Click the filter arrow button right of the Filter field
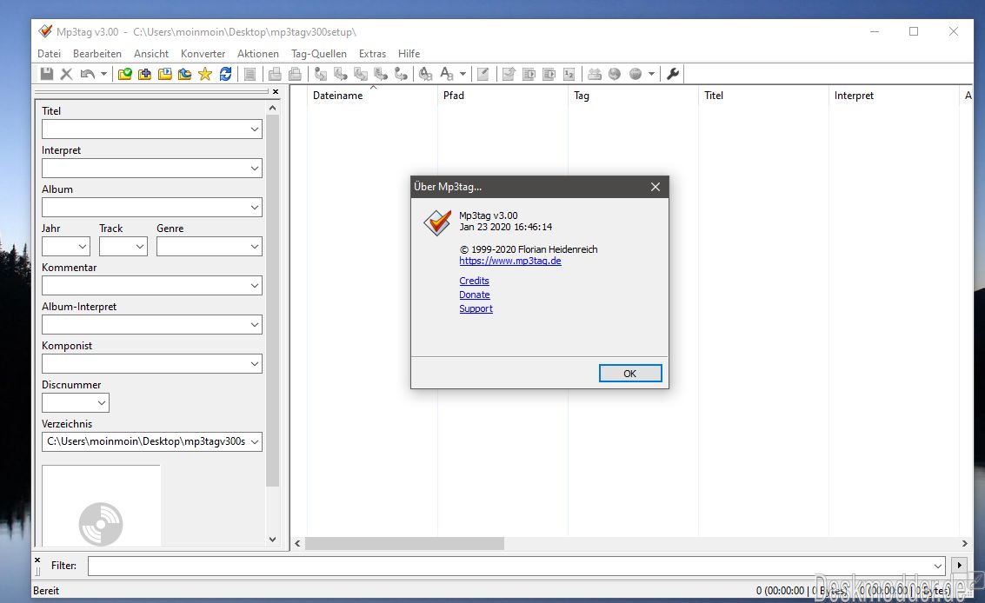 [x=959, y=566]
